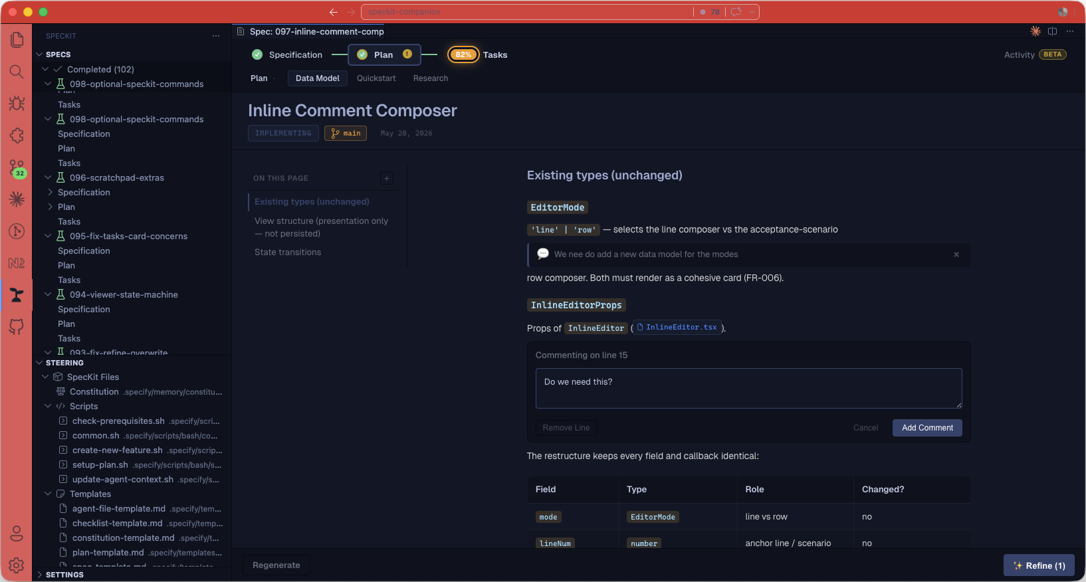The width and height of the screenshot is (1086, 582).
Task: Expand the SETTINGS section
Action: point(39,575)
